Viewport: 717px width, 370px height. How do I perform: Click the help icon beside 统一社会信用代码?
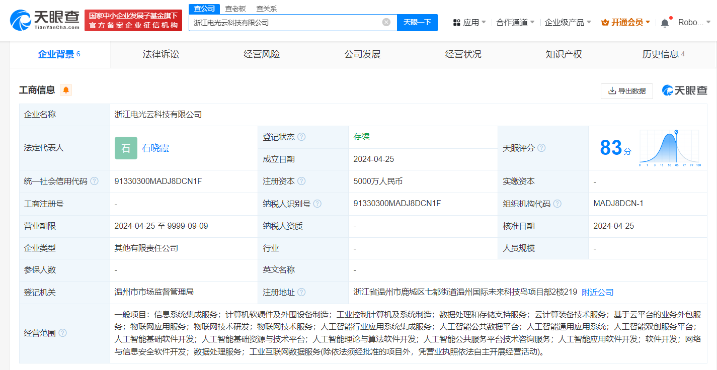tap(94, 181)
